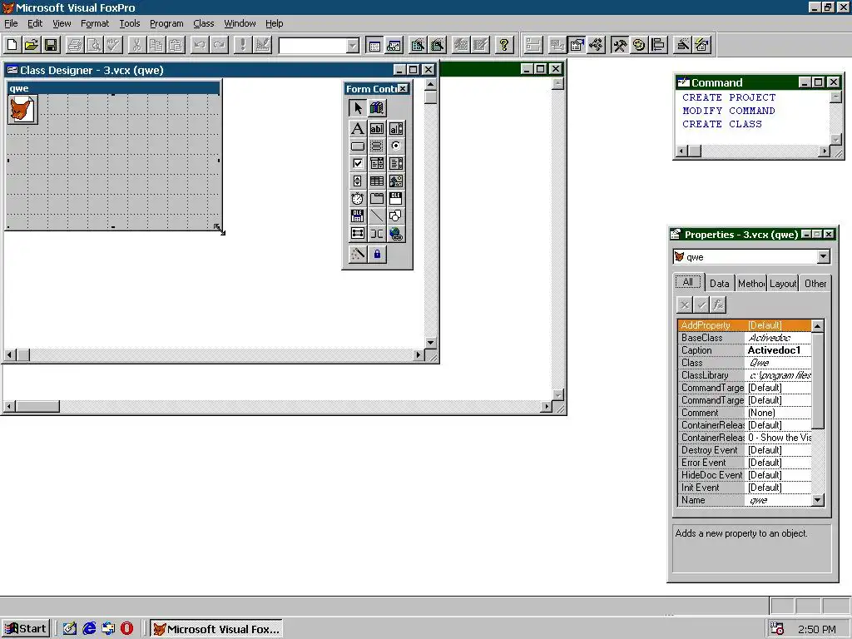Switch to the Layout tab in Properties
The height and width of the screenshot is (639, 852).
click(x=782, y=283)
